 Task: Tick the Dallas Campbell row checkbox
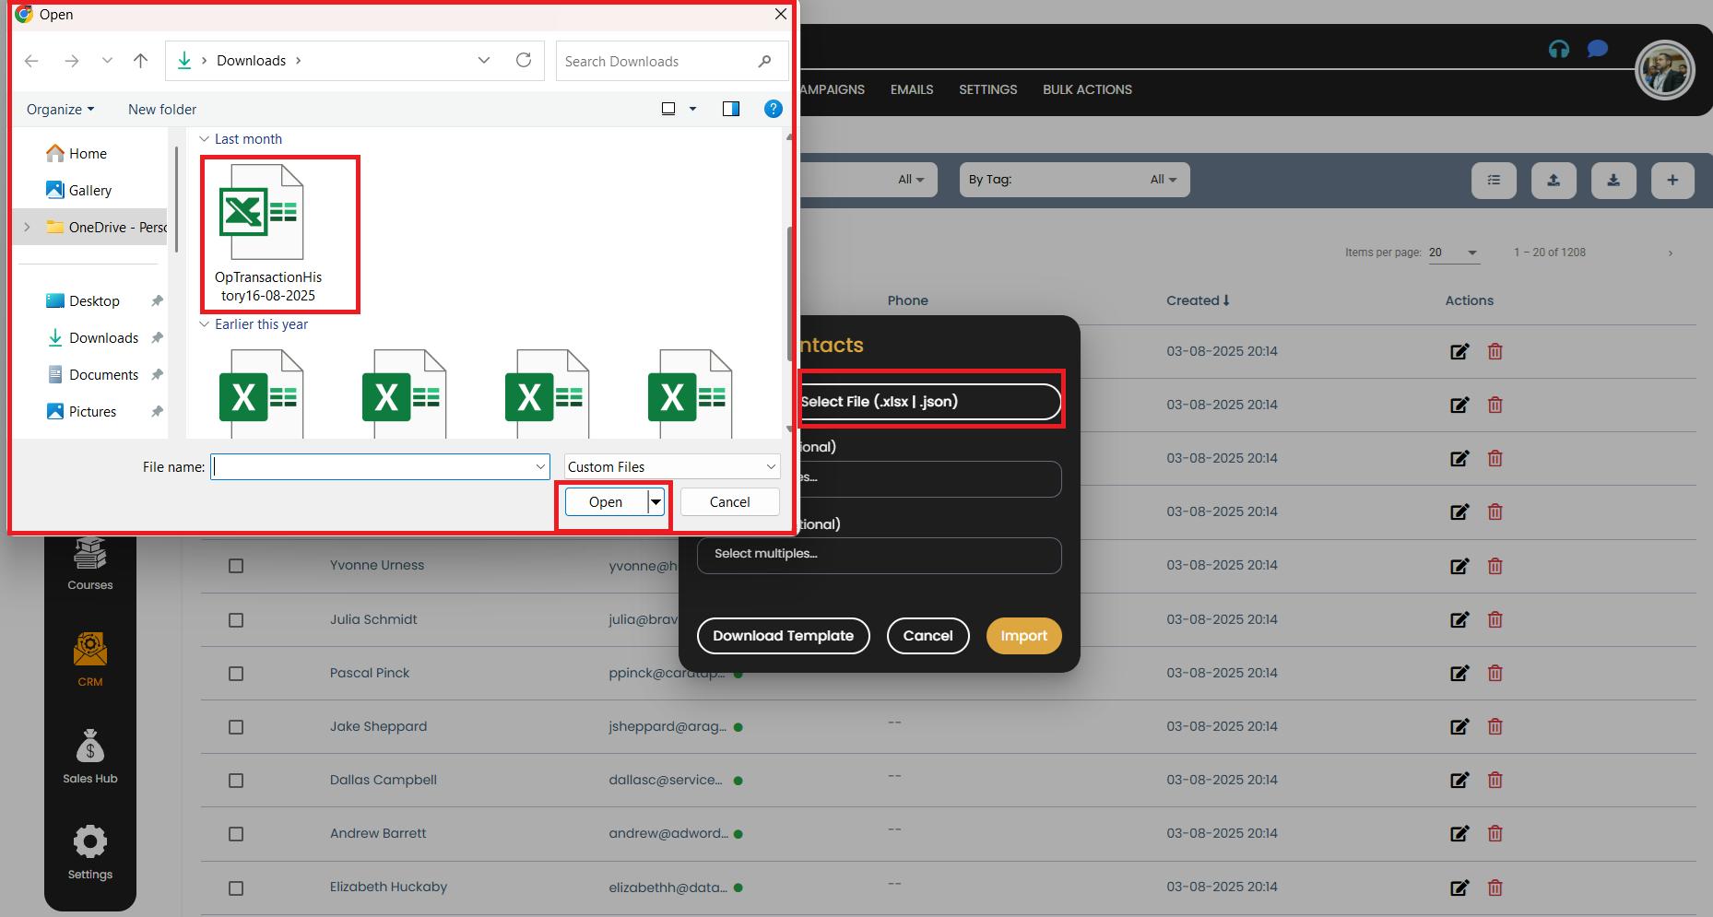[x=236, y=781]
